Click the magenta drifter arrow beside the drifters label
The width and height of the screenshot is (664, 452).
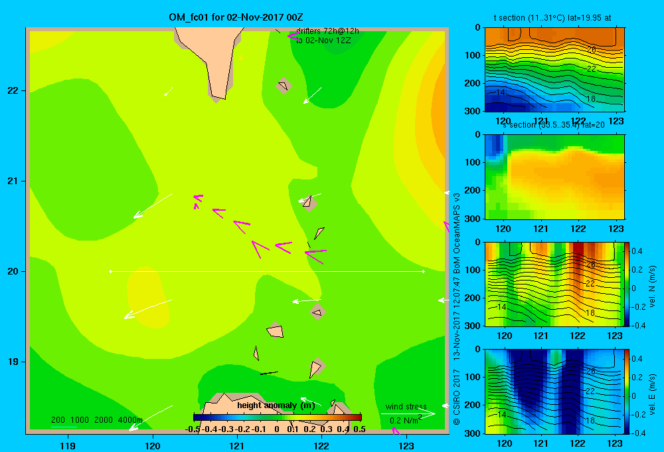(x=293, y=36)
